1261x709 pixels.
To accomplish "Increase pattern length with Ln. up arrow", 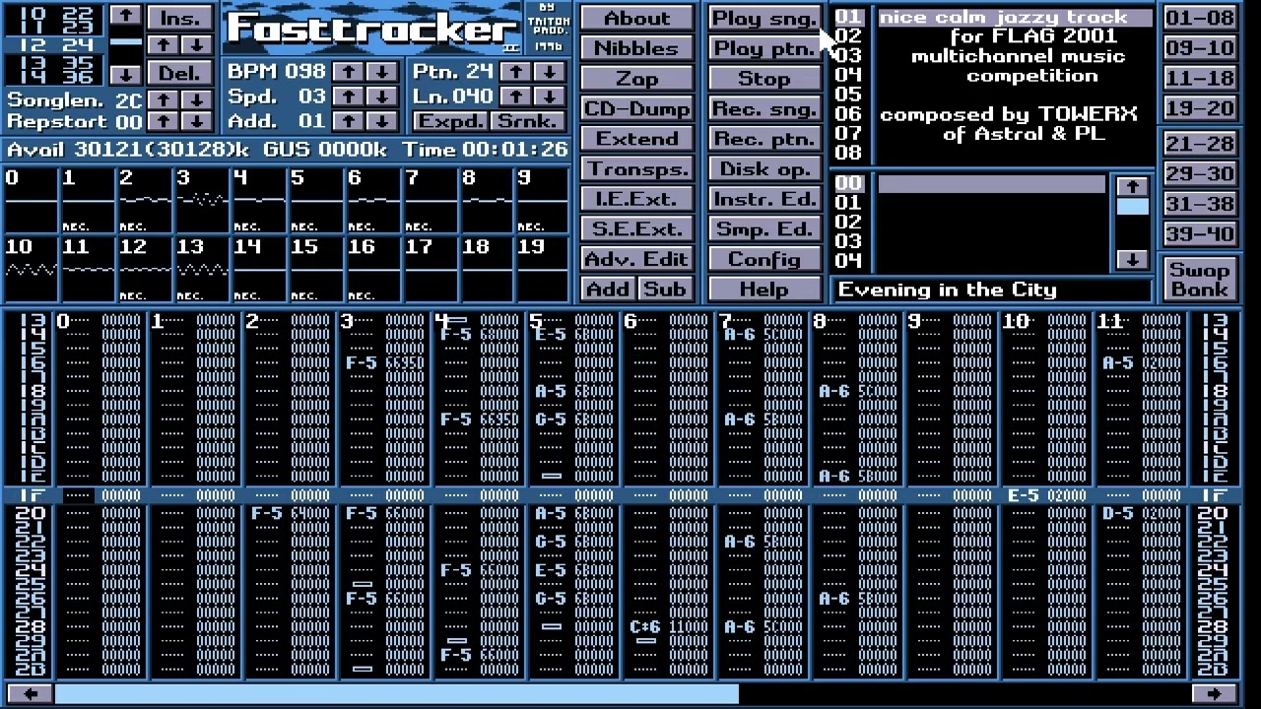I will (x=515, y=97).
